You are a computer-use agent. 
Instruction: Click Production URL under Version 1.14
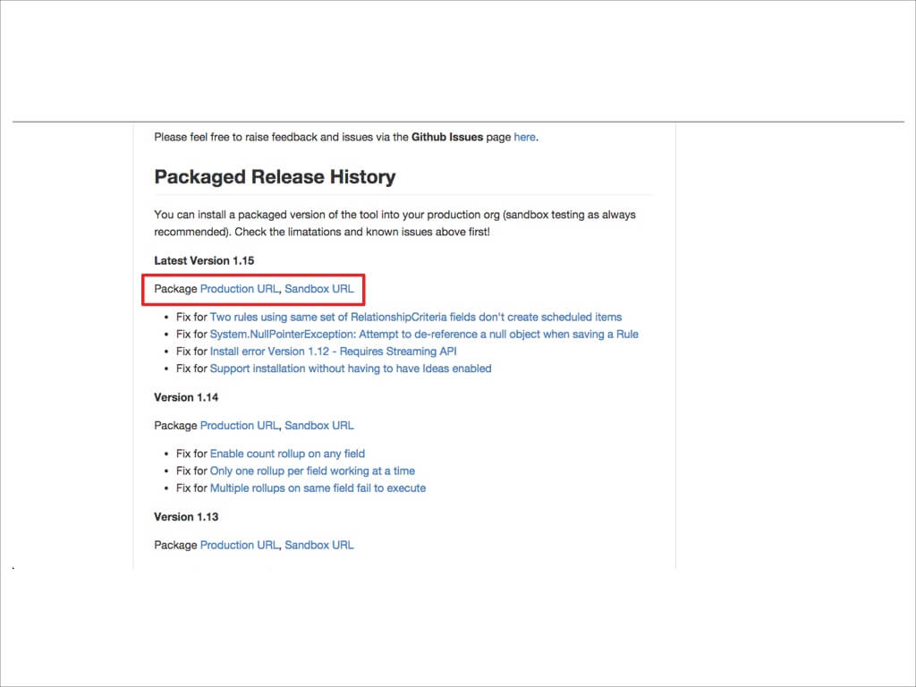[239, 425]
